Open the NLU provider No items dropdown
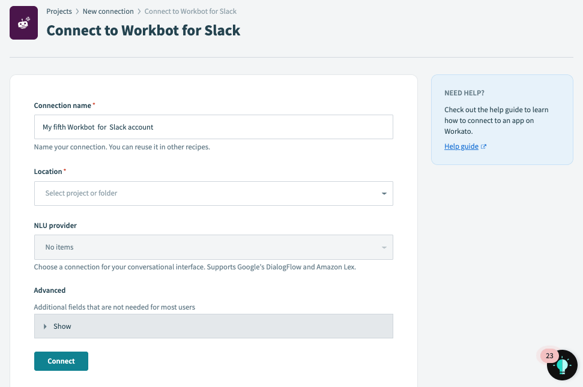Viewport: 583px width, 387px height. pos(213,247)
